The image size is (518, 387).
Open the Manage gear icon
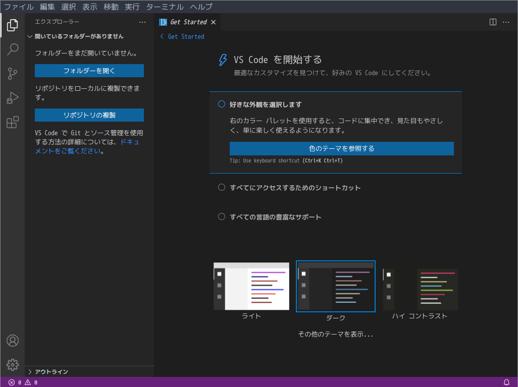(13, 365)
